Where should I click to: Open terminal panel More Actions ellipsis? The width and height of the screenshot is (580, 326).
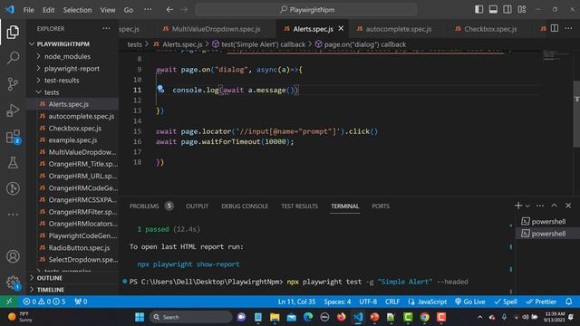540,206
